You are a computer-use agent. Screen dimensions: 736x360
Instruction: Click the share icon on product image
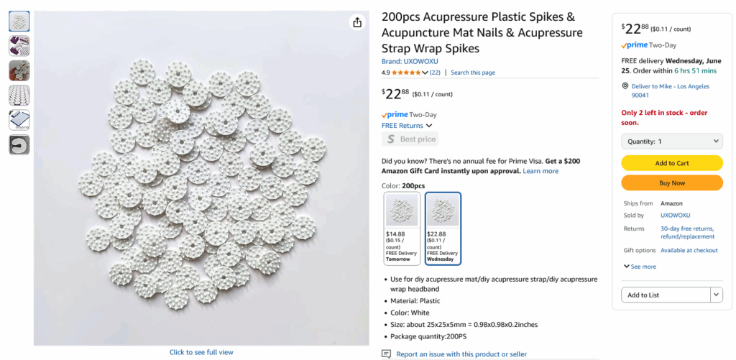357,22
